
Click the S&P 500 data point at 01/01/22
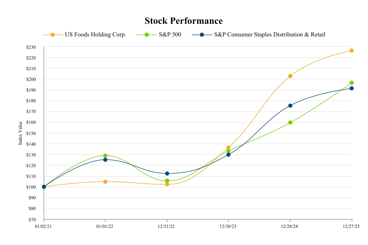click(105, 156)
